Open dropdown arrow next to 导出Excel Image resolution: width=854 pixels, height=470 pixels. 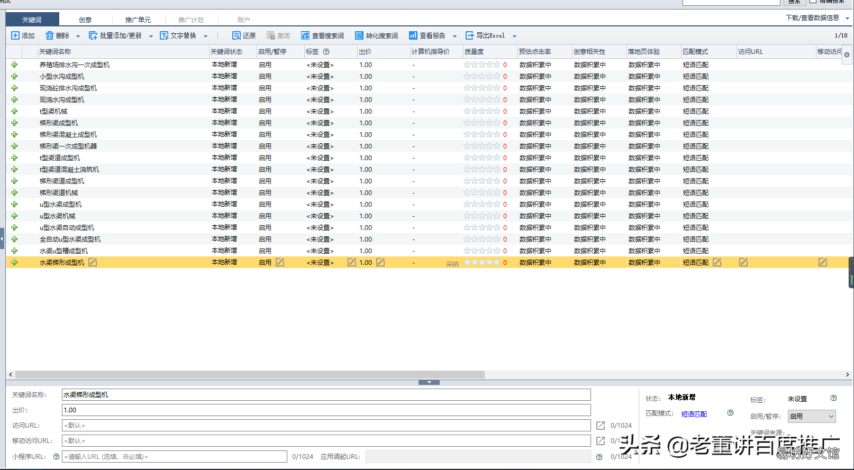514,36
